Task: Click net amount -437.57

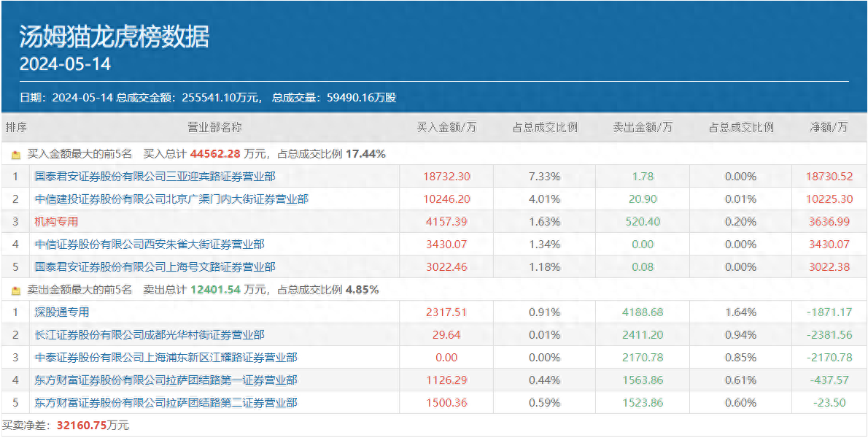Action: pos(829,380)
